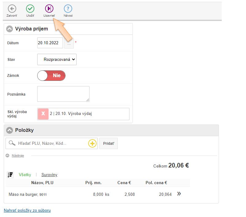Click Nahrať položky zo súboru link
246x217 pixels.
(27, 211)
